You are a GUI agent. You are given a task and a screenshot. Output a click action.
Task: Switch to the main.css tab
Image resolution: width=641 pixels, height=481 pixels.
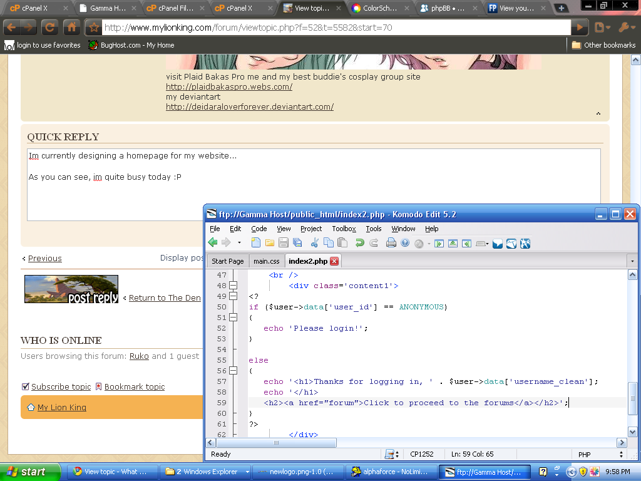point(266,261)
